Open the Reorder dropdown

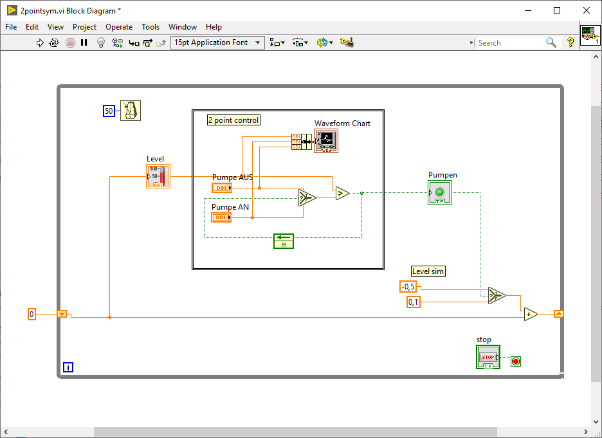point(325,42)
